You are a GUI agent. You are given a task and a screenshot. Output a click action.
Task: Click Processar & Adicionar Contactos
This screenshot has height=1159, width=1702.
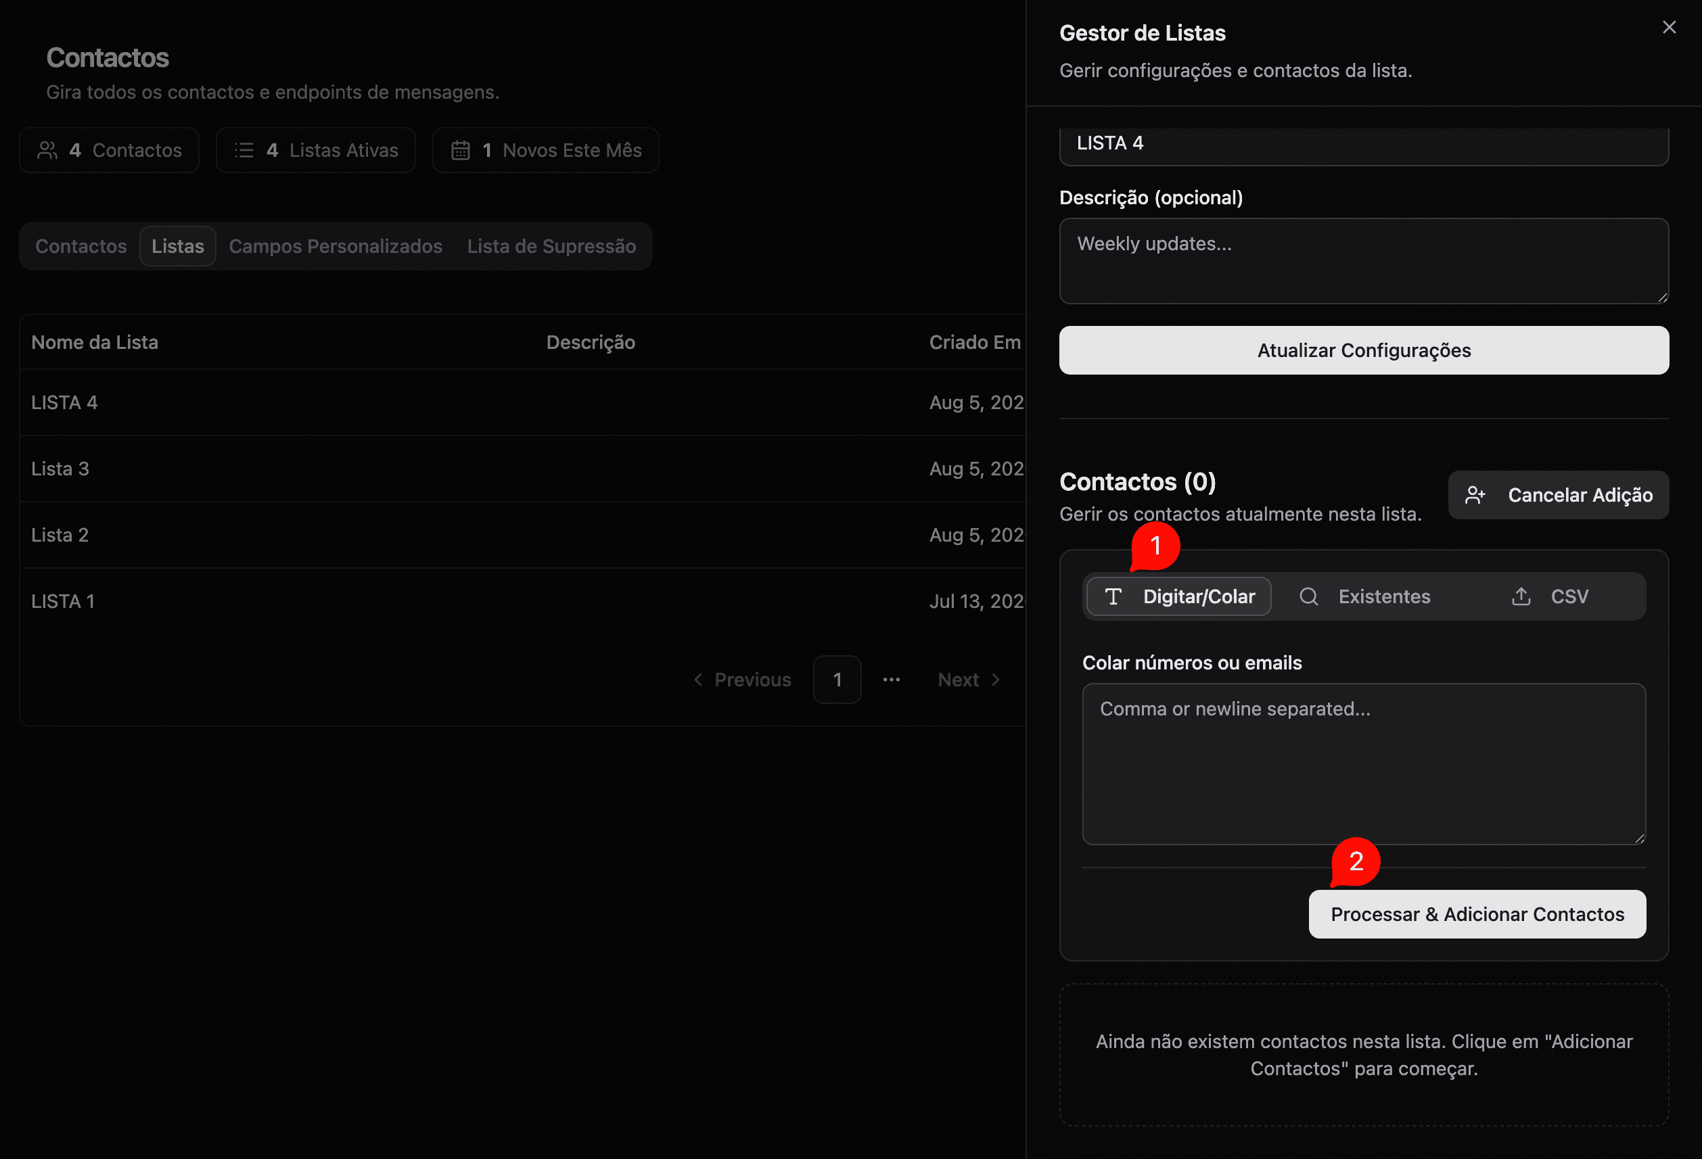coord(1477,914)
